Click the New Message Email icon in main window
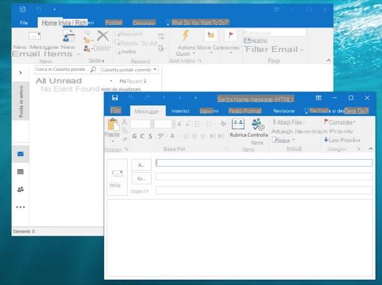Screen dimensions: 382x285 point(34,36)
